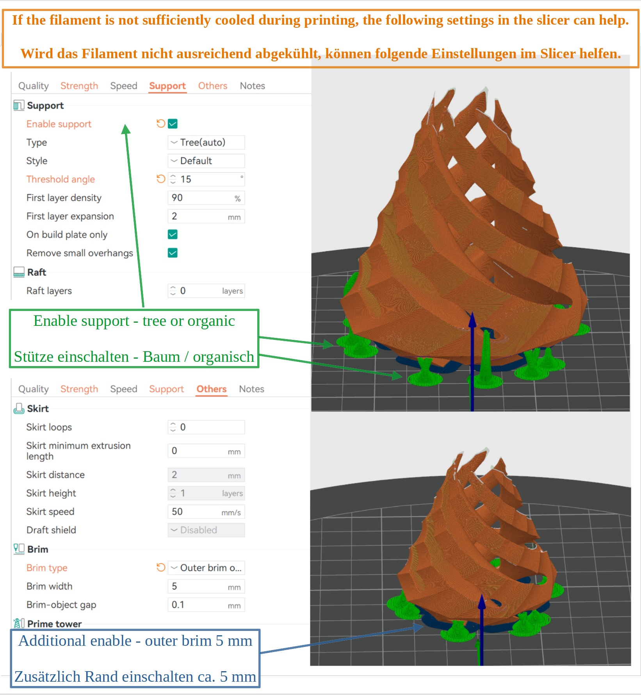Select the Quality tab
Image resolution: width=641 pixels, height=695 pixels.
click(x=34, y=86)
